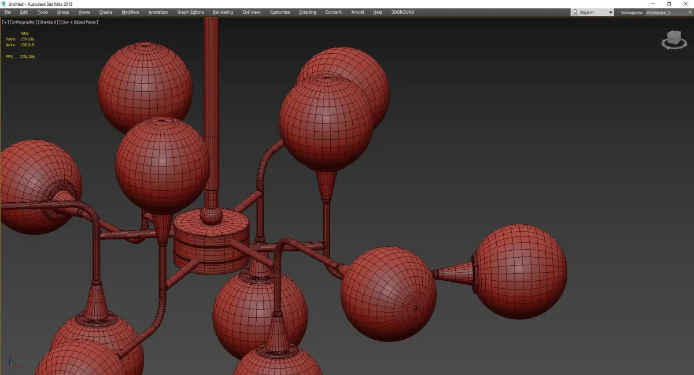
Task: Open the Arnold menu
Action: point(357,12)
